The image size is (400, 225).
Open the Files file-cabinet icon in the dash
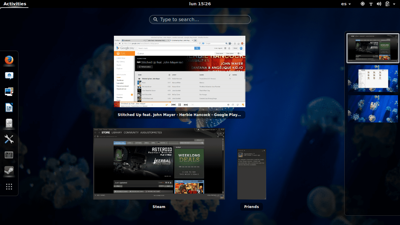9,123
